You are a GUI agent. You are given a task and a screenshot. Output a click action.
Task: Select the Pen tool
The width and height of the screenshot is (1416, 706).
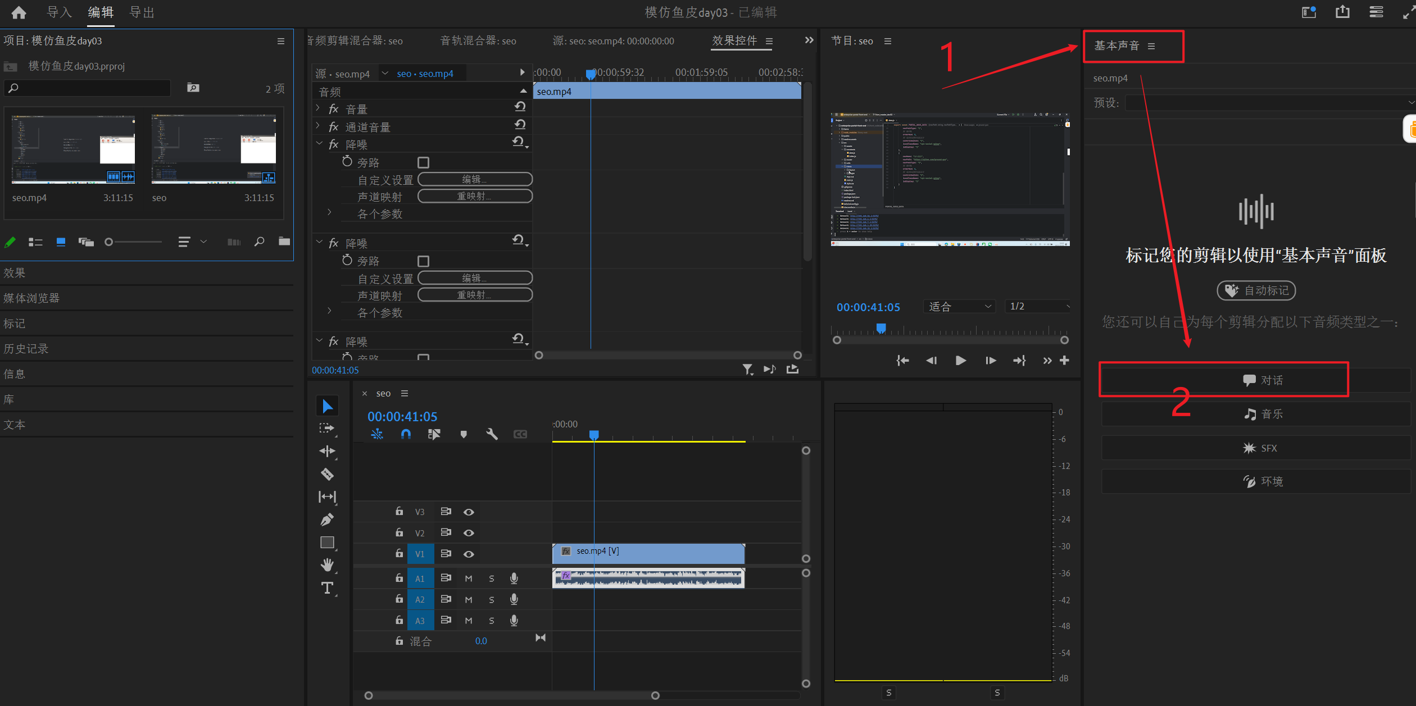click(x=327, y=520)
